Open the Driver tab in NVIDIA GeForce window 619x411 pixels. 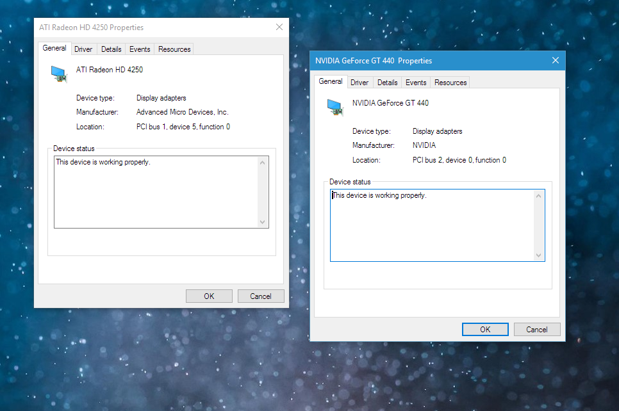pyautogui.click(x=359, y=83)
